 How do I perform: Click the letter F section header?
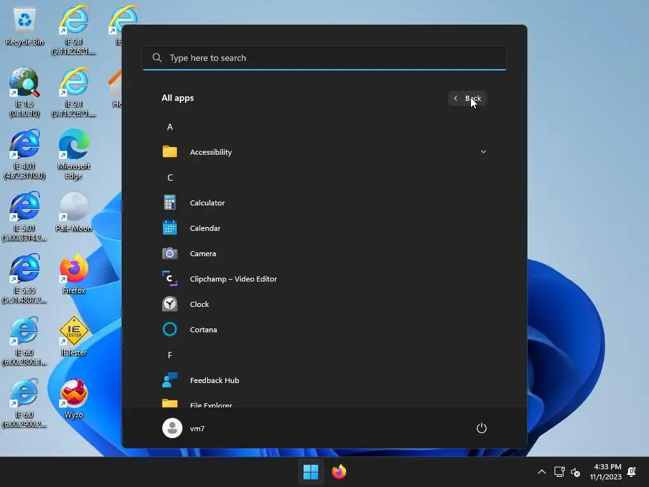pos(170,355)
